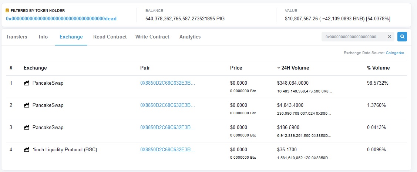The width and height of the screenshot is (417, 172).
Task: Click the $4,843.4000 volume value
Action: (x=290, y=105)
